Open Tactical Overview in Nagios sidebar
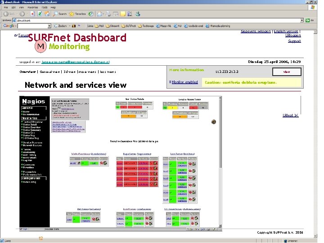 [x=33, y=122]
